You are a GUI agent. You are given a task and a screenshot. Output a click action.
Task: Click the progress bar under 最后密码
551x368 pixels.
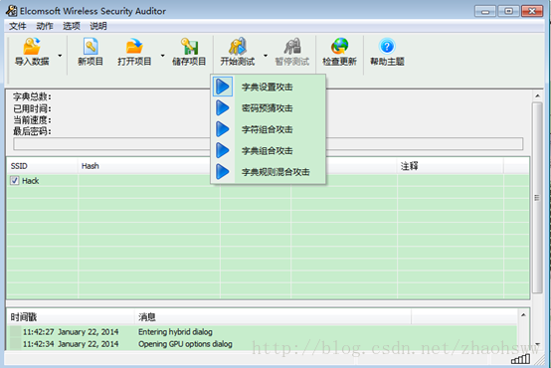pyautogui.click(x=269, y=144)
